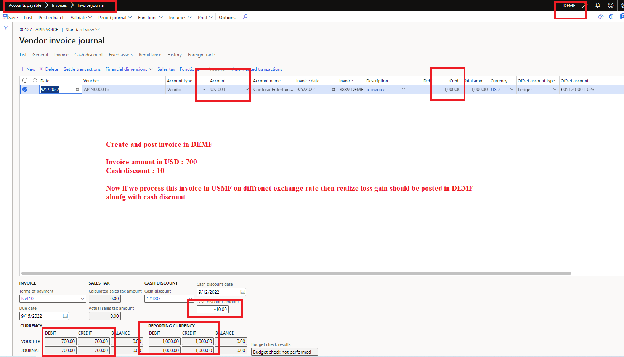
Task: Expand the Period journal dropdown
Action: click(115, 17)
